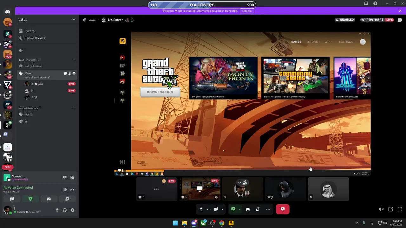Image resolution: width=406 pixels, height=228 pixels.
Task: Open Discord home direct messages icon
Action: pyautogui.click(x=8, y=12)
